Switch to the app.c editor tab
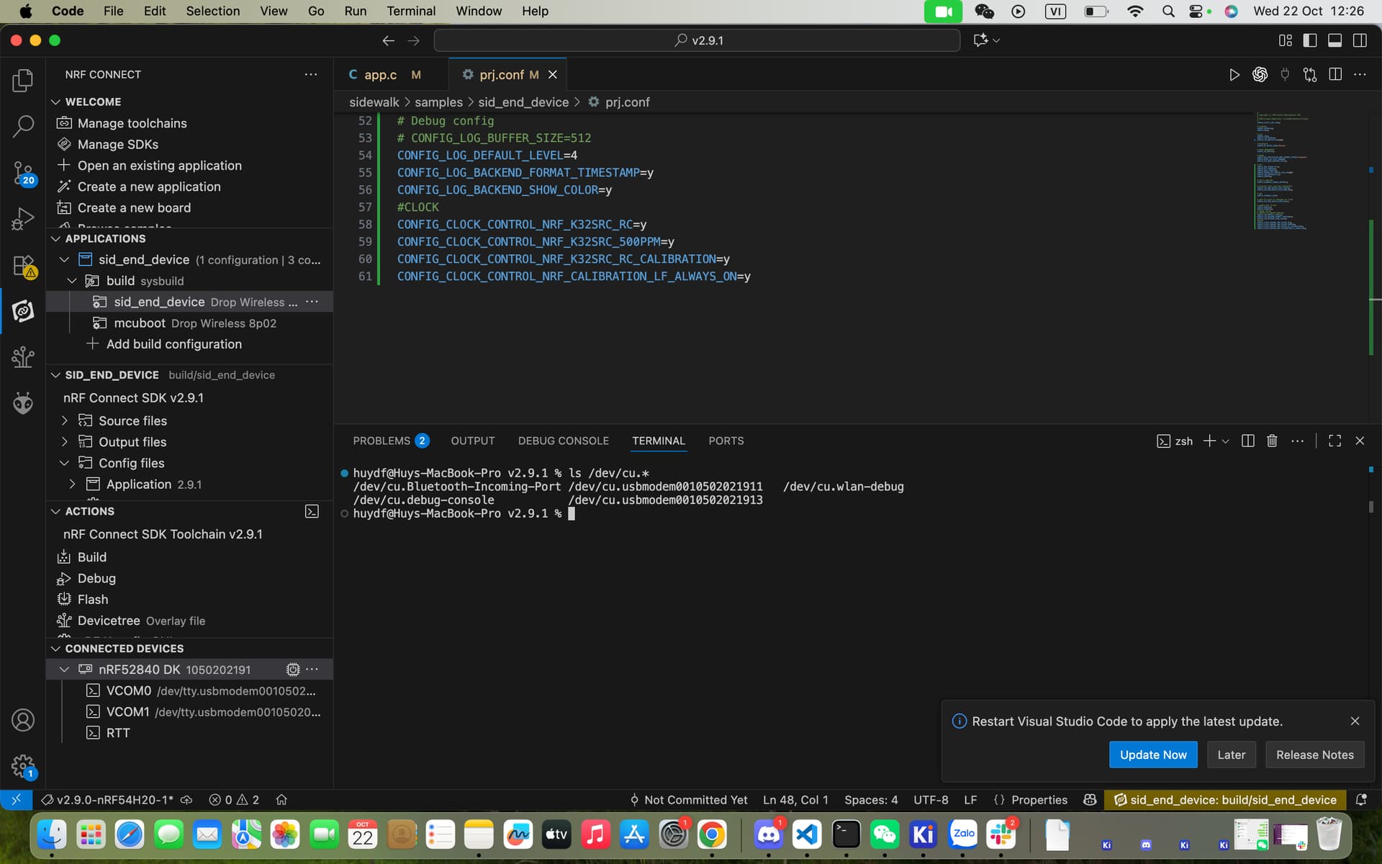Image resolution: width=1382 pixels, height=864 pixels. coord(379,75)
